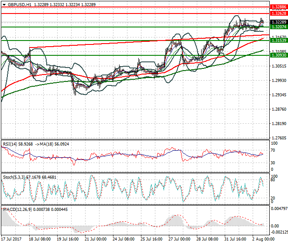Click the 28 Jul 08:00 time label
Viewport: 288px width, 244px height.
point(207,239)
